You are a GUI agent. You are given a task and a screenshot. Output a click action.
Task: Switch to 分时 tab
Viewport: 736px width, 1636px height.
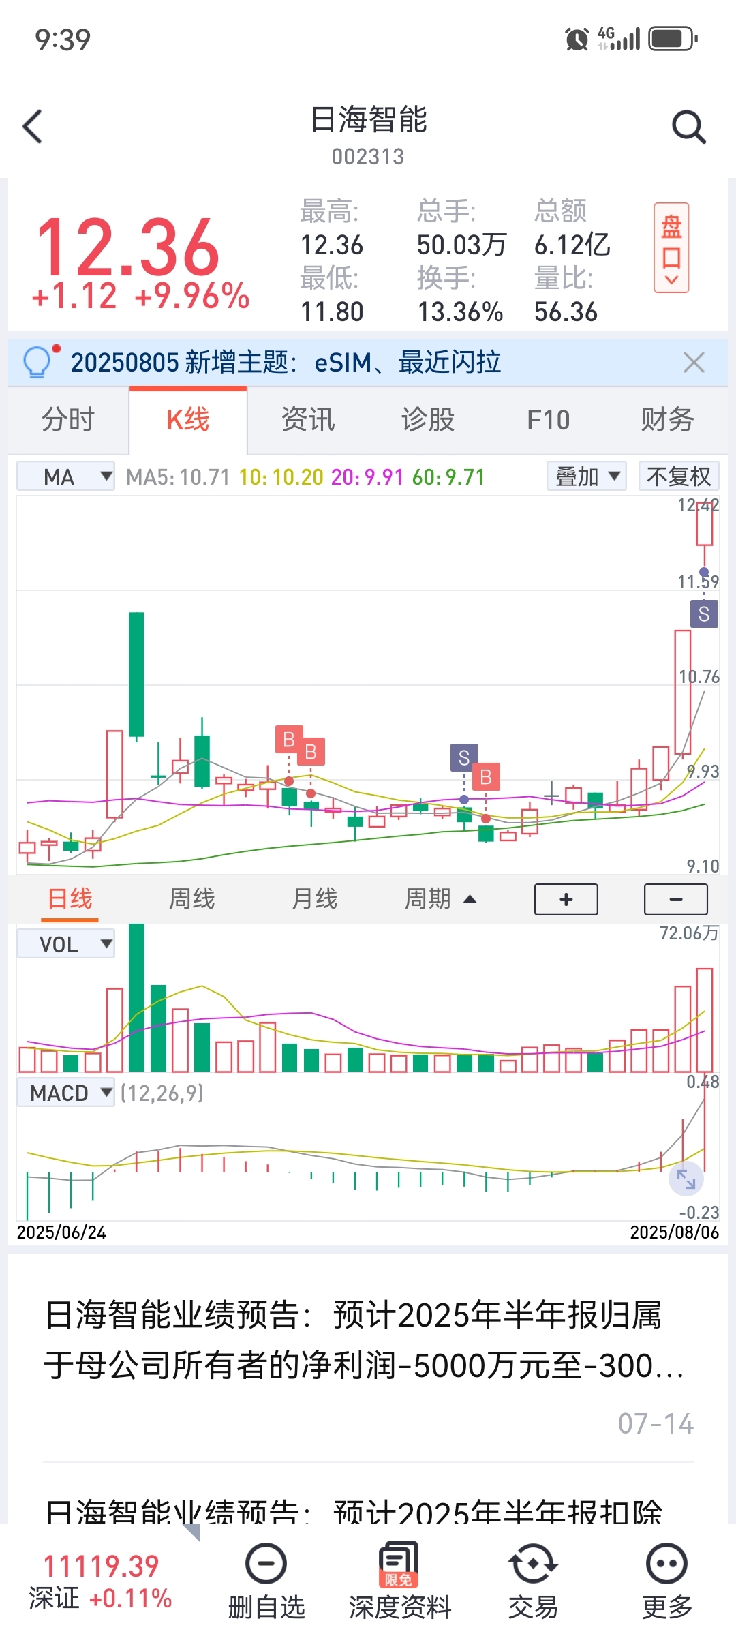pos(68,419)
